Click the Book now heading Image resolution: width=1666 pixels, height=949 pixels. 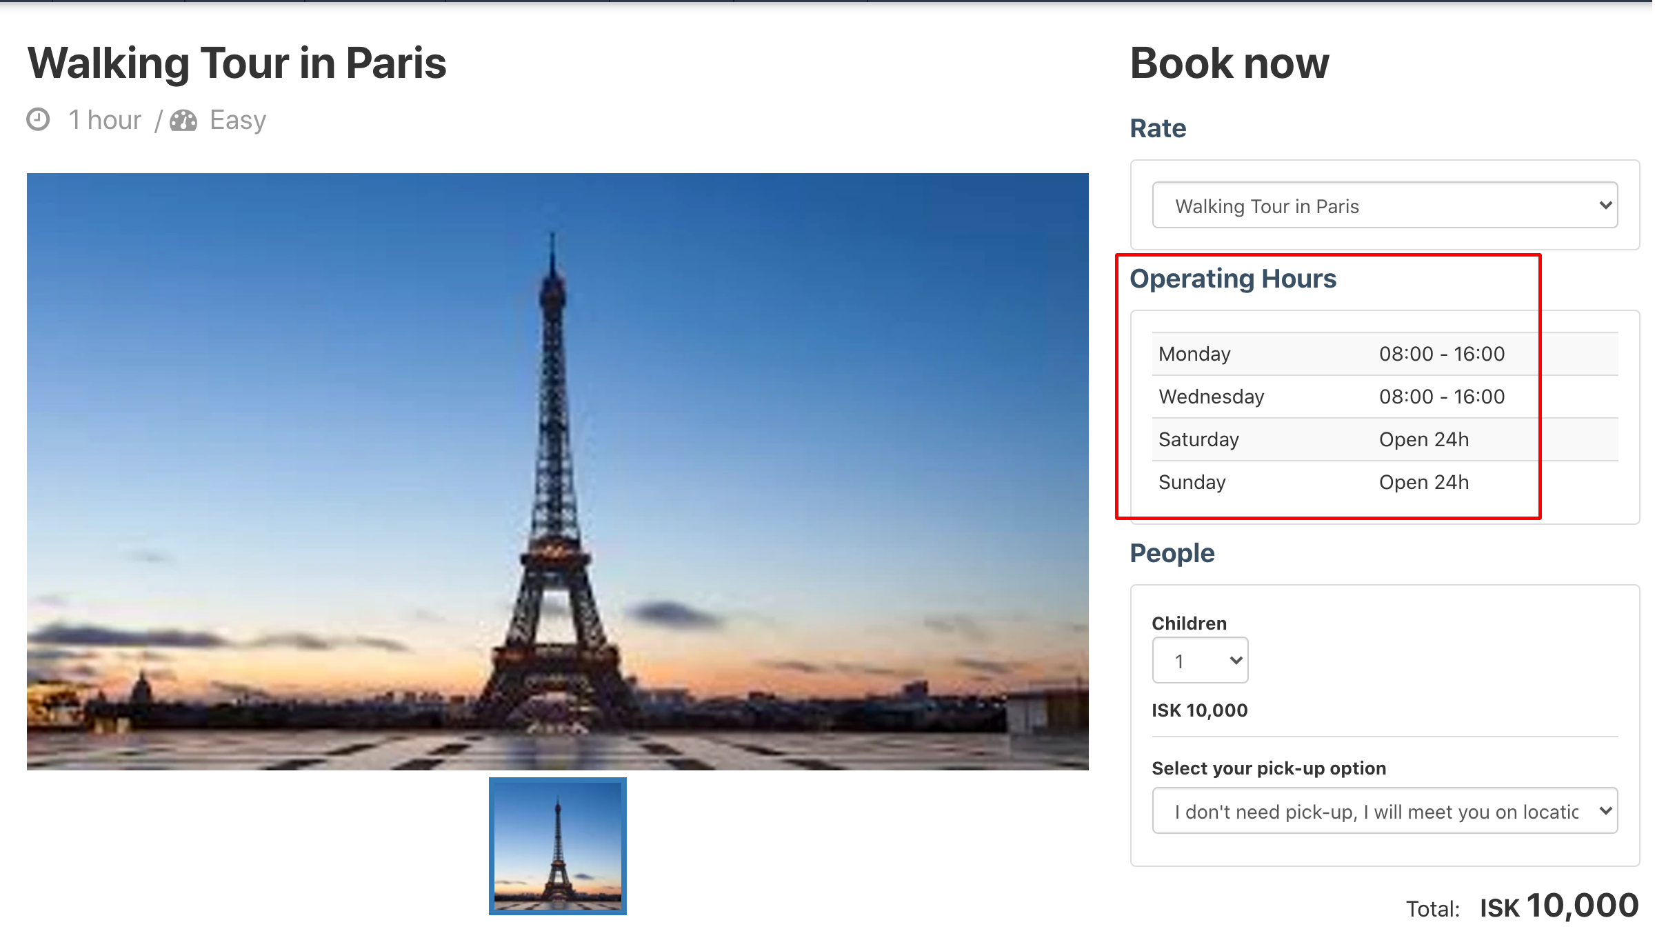click(1230, 63)
